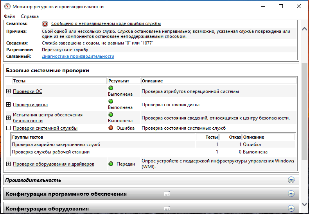Expand the Проверки диска tree node
Viewport: 309px width, 214px height.
pos(9,105)
